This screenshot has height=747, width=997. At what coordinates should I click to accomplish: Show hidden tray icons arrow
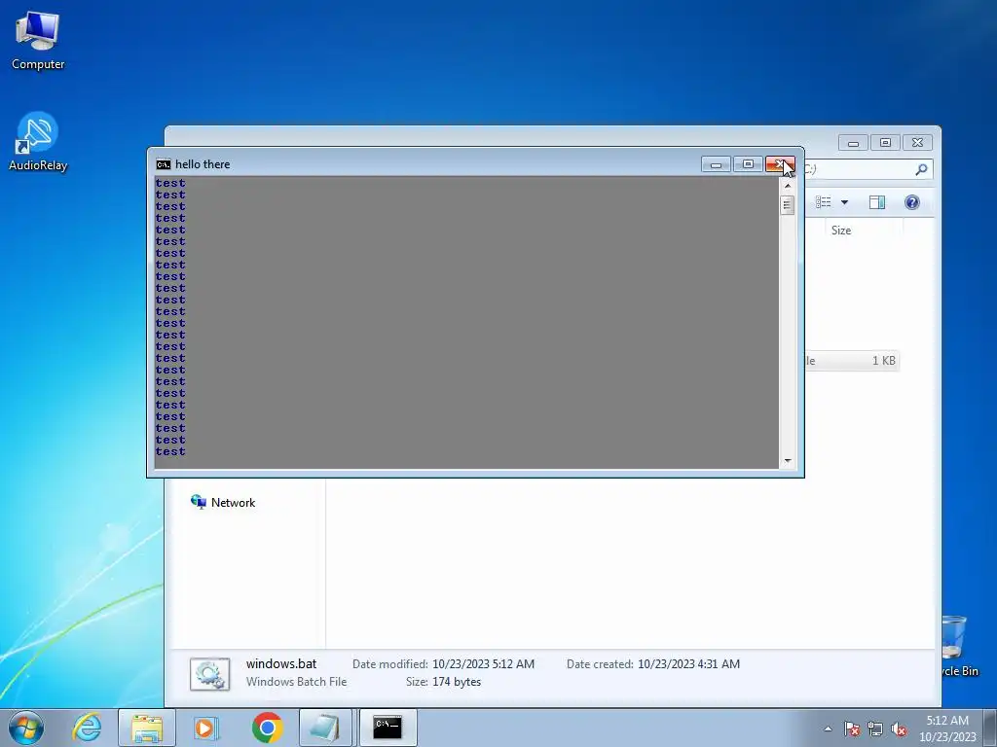pos(828,729)
